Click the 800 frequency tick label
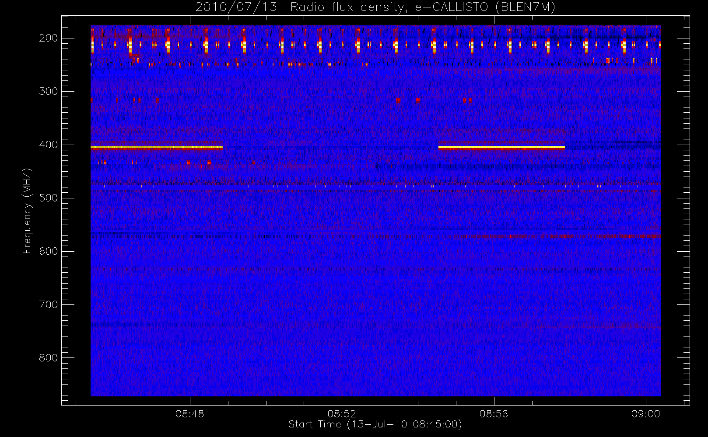 pos(49,358)
